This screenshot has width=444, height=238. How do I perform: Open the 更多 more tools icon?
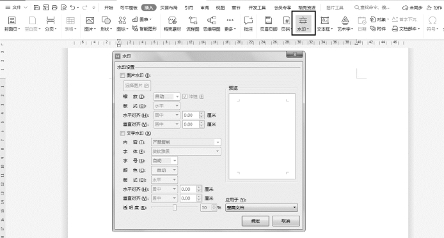click(x=230, y=24)
